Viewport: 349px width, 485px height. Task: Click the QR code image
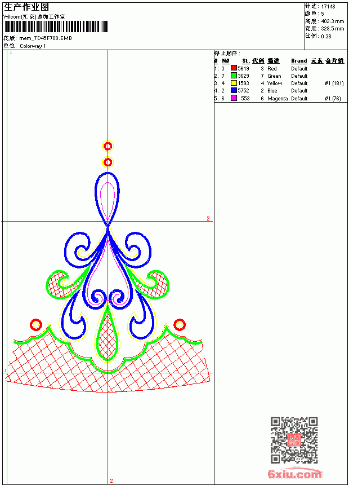pos(294,440)
